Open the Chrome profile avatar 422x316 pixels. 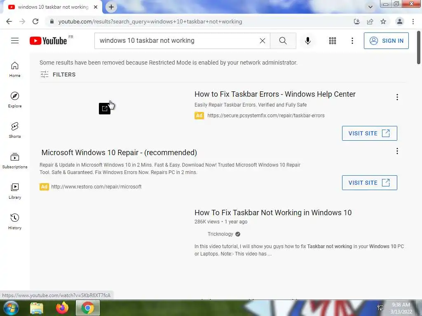[400, 21]
